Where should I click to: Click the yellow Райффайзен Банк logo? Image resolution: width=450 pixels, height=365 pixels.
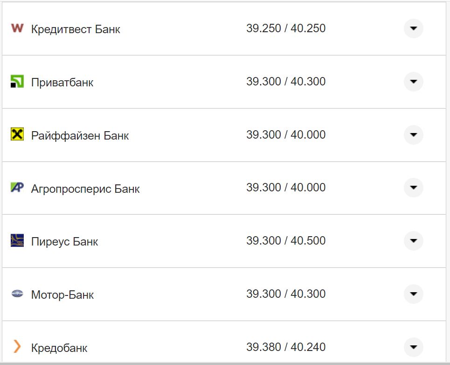point(17,134)
